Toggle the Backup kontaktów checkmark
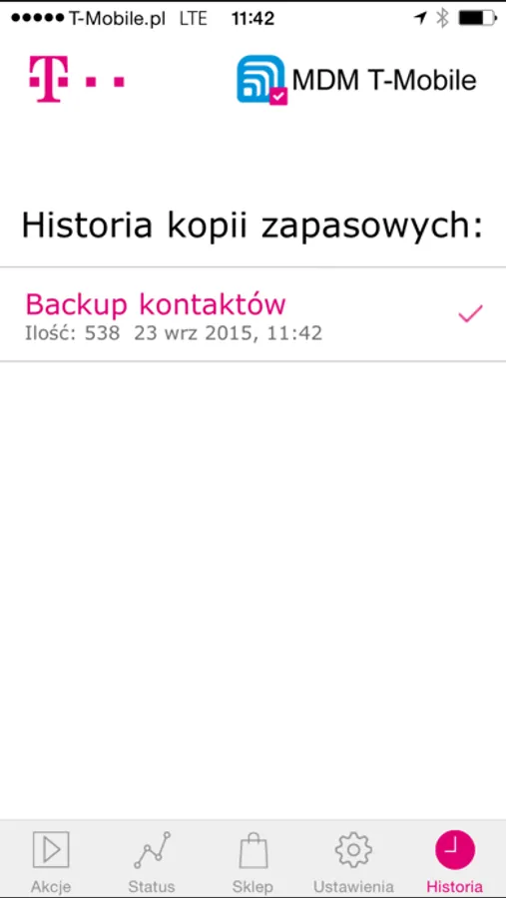 click(x=470, y=314)
